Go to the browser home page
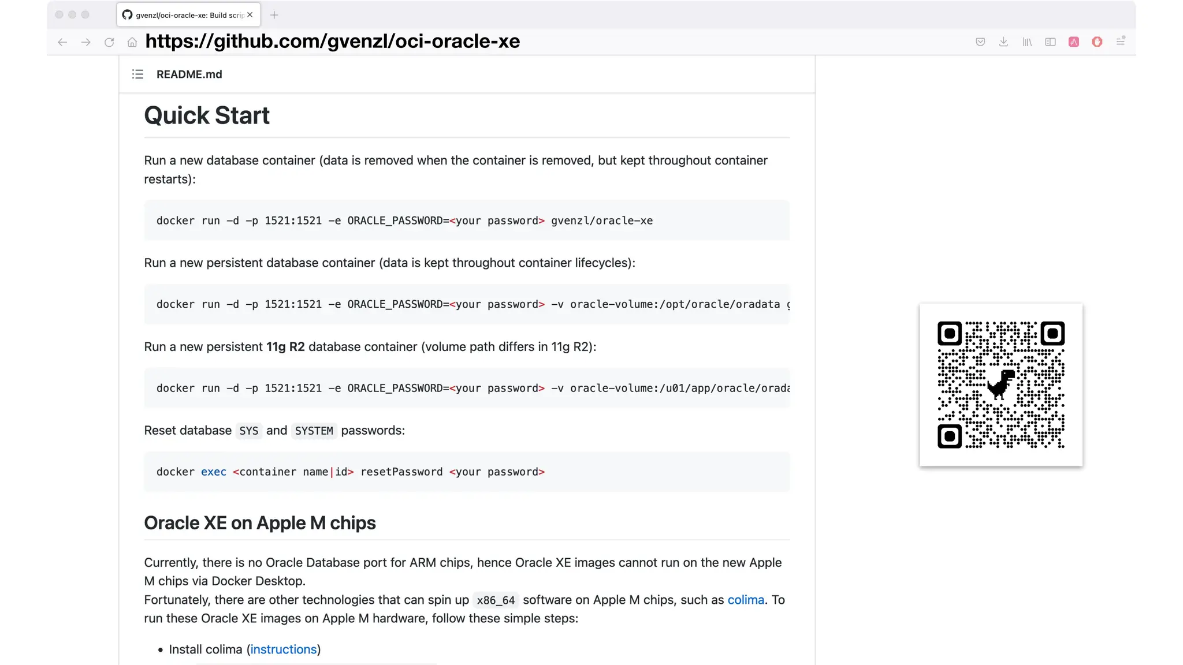 132,42
